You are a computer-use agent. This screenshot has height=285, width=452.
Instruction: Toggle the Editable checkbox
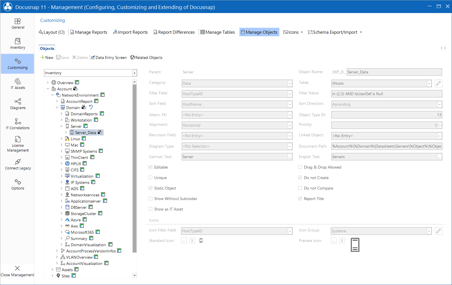[x=151, y=167]
